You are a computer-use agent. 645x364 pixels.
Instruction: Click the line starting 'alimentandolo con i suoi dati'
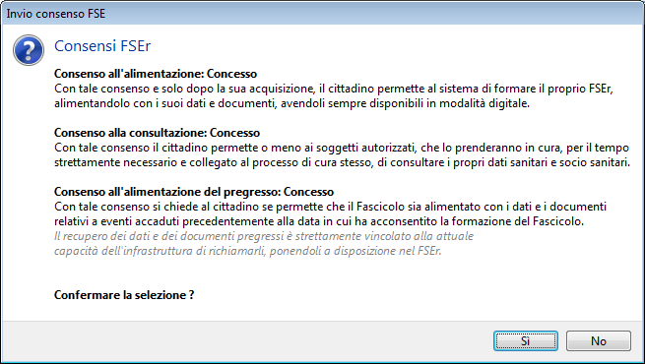(x=291, y=103)
